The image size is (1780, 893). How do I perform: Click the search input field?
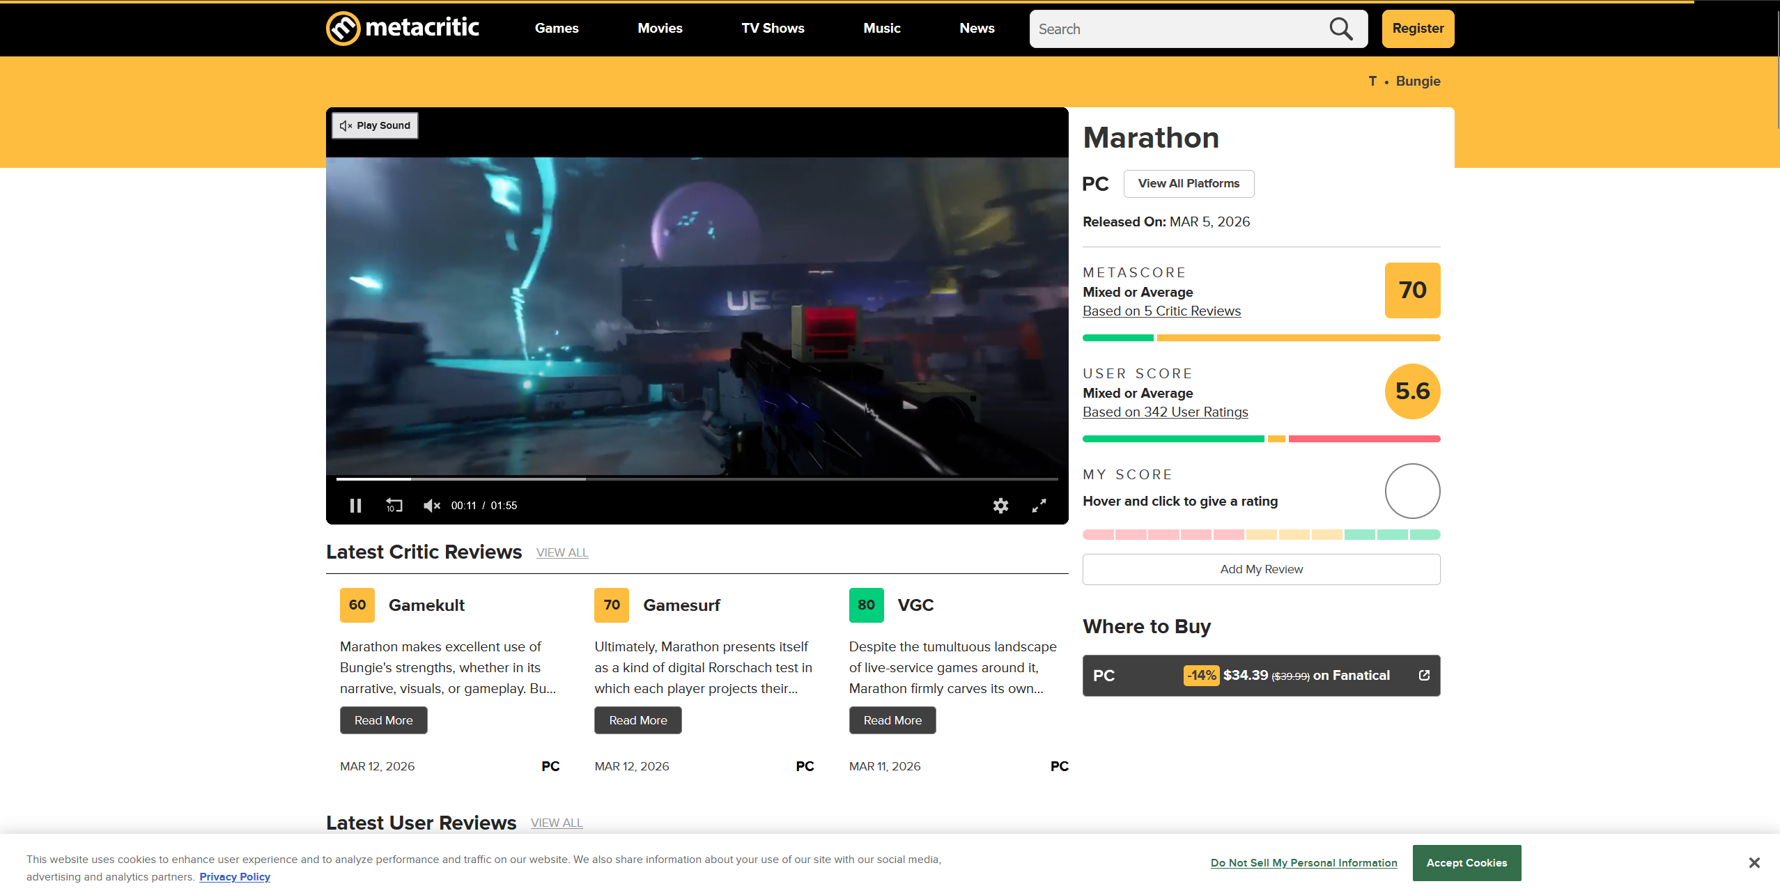(1177, 29)
